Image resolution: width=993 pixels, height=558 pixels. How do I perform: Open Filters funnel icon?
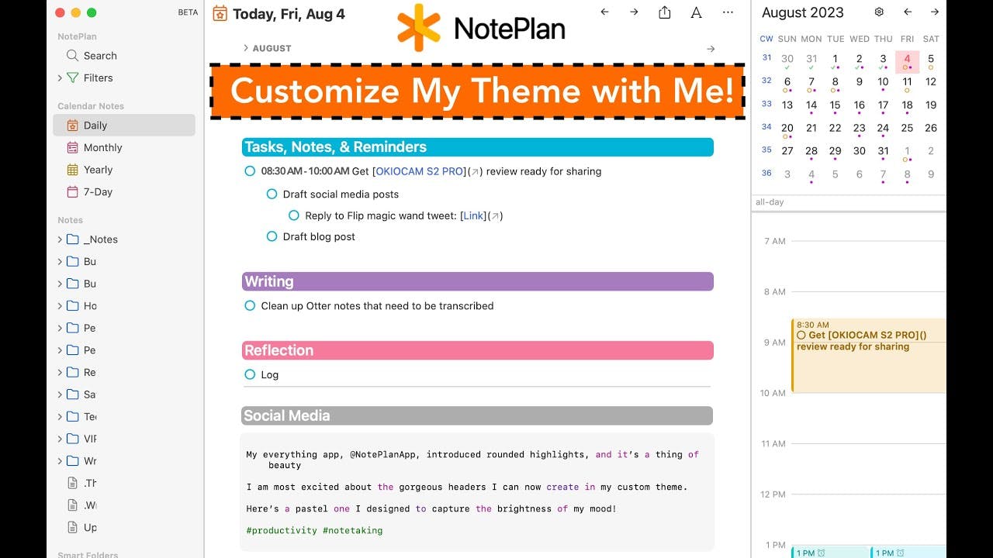[72, 77]
